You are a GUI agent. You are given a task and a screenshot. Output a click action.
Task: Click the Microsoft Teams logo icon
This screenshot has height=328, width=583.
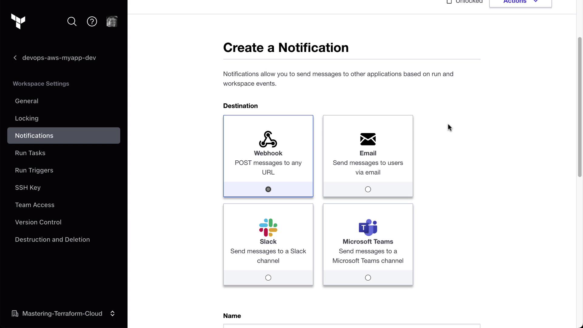pyautogui.click(x=368, y=227)
